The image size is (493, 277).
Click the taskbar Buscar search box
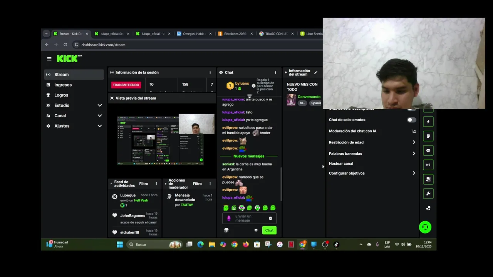[154, 244]
